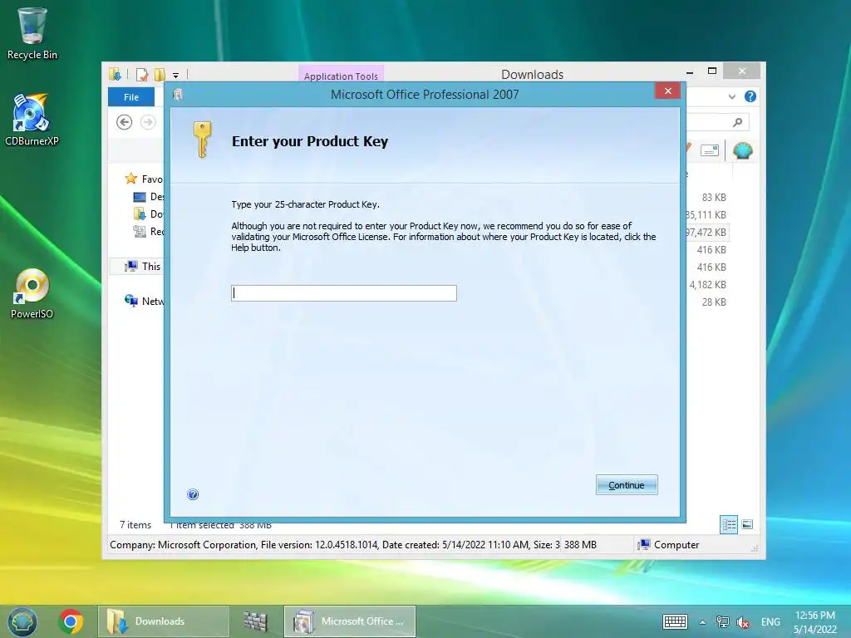The image size is (851, 638).
Task: Open Explorer Help question mark icon
Action: (x=750, y=96)
